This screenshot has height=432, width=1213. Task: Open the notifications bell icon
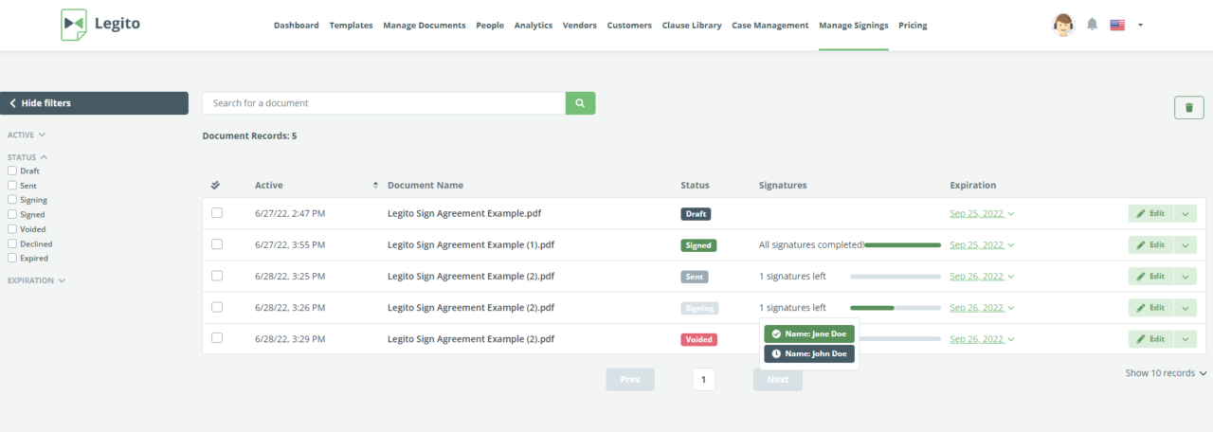pos(1092,25)
